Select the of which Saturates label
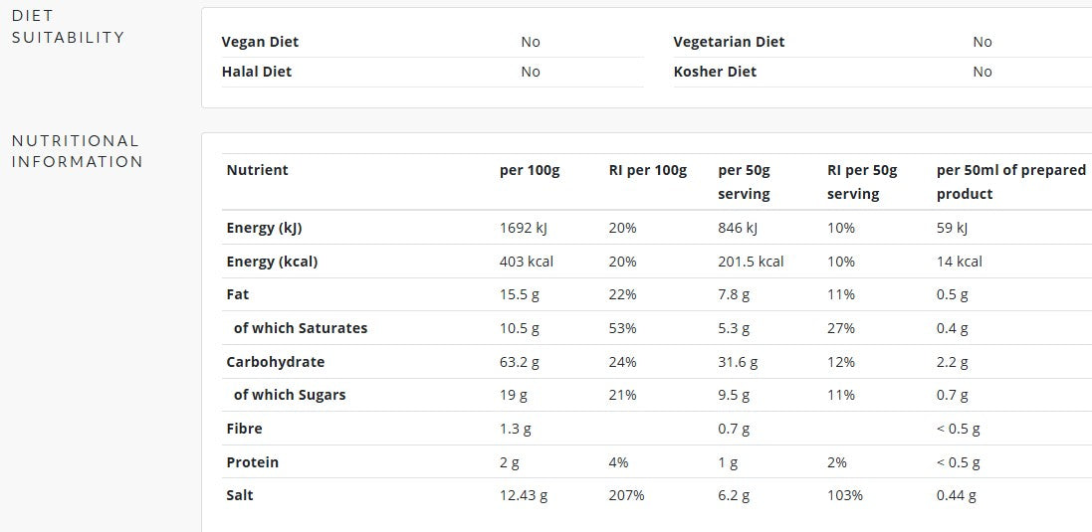 pyautogui.click(x=301, y=328)
